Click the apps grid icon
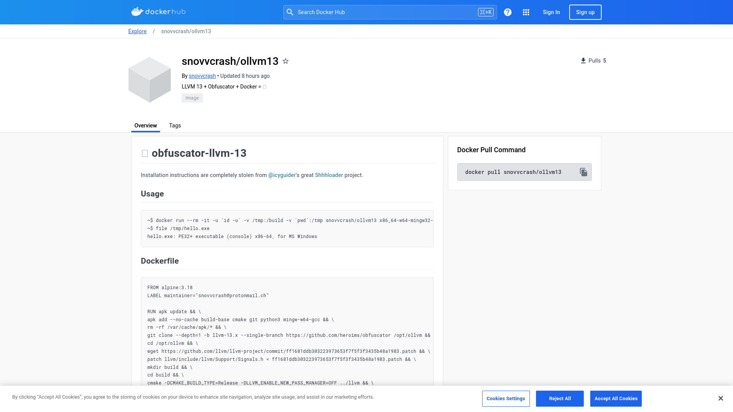This screenshot has height=412, width=733. 526,12
